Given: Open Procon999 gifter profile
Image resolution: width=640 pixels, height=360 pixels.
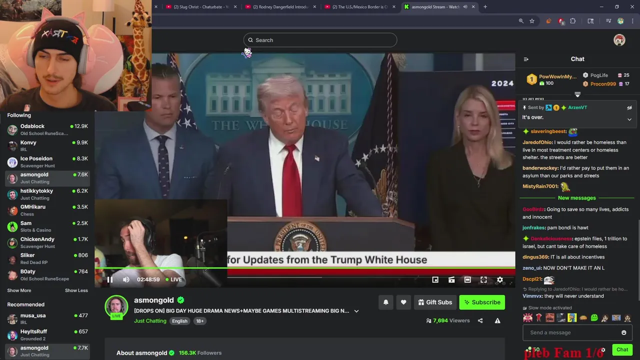Looking at the screenshot, I should click(x=603, y=84).
